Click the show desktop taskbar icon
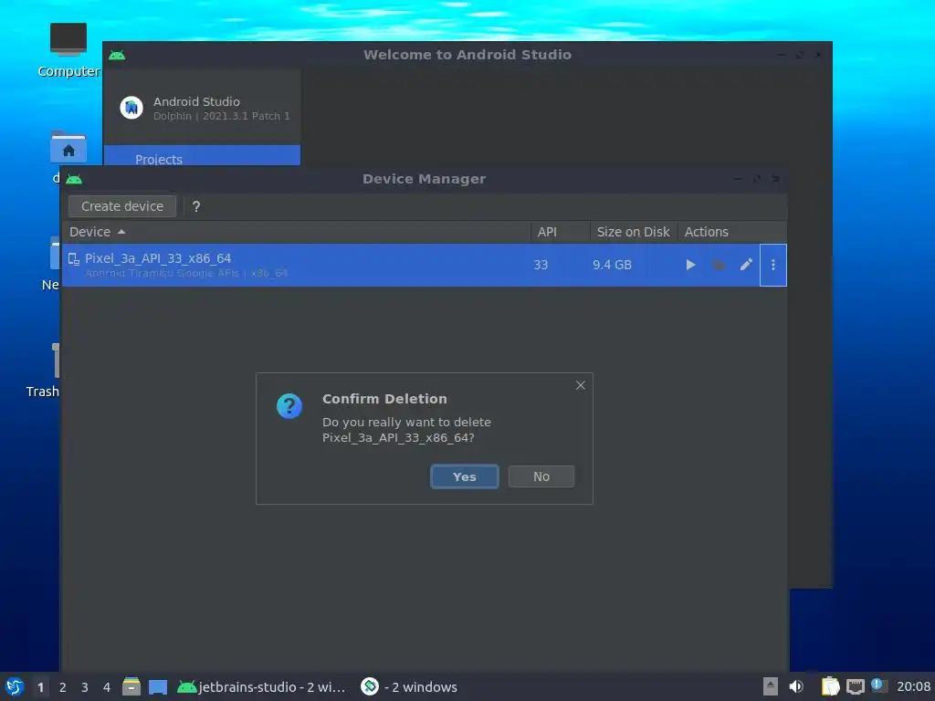 [x=158, y=686]
